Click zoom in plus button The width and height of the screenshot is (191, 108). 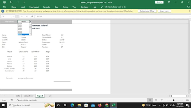pyautogui.click(x=183, y=100)
